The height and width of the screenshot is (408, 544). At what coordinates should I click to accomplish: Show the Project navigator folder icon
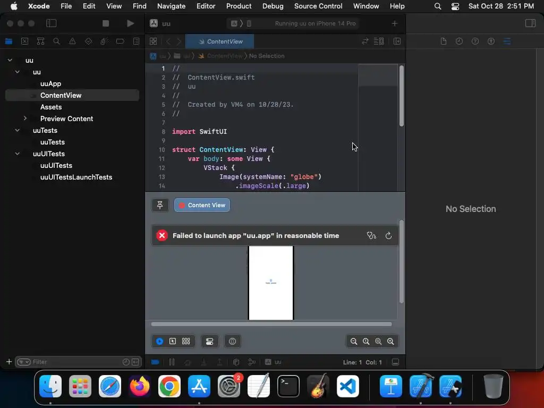coord(8,41)
